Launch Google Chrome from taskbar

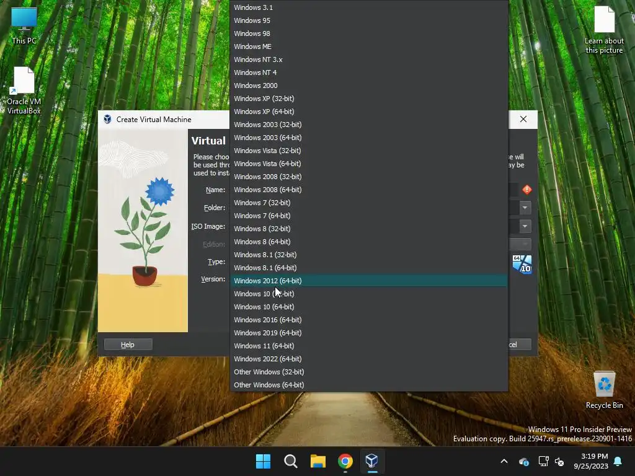(x=345, y=461)
